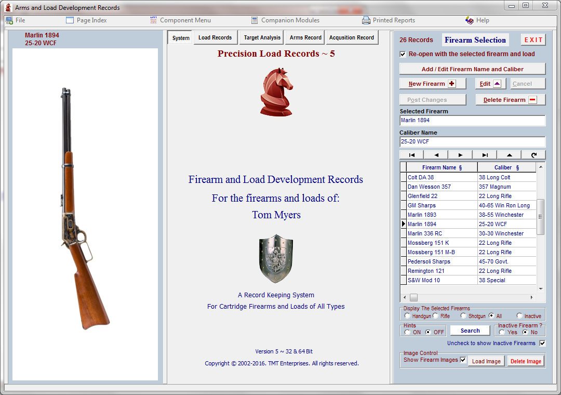Toggle Re-open with the selected firearm checkbox

pos(403,54)
